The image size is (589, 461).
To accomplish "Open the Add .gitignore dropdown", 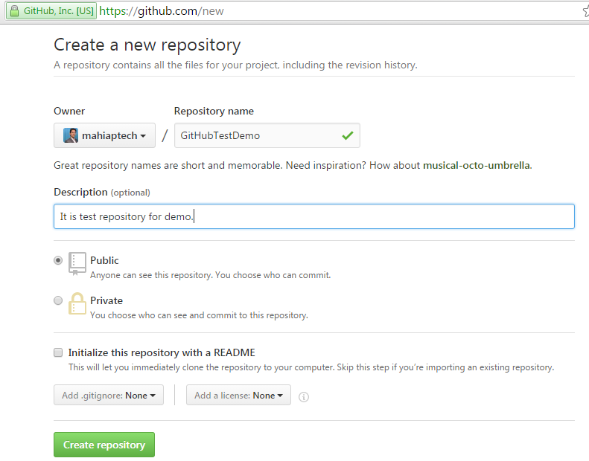I will click(x=109, y=395).
